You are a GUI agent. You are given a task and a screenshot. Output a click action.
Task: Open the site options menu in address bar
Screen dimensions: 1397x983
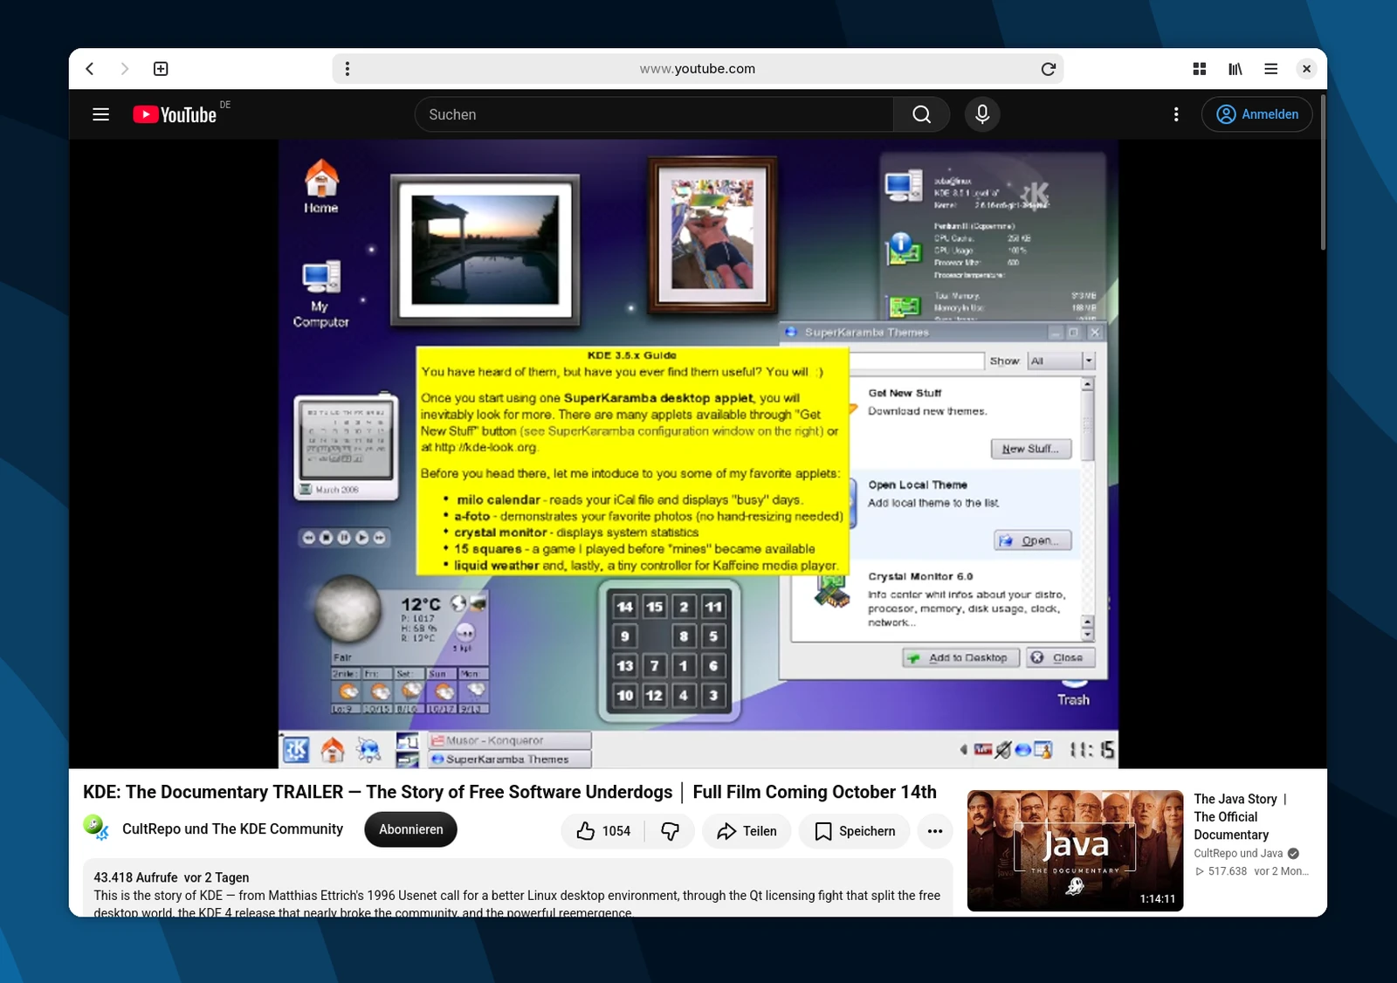pyautogui.click(x=348, y=69)
